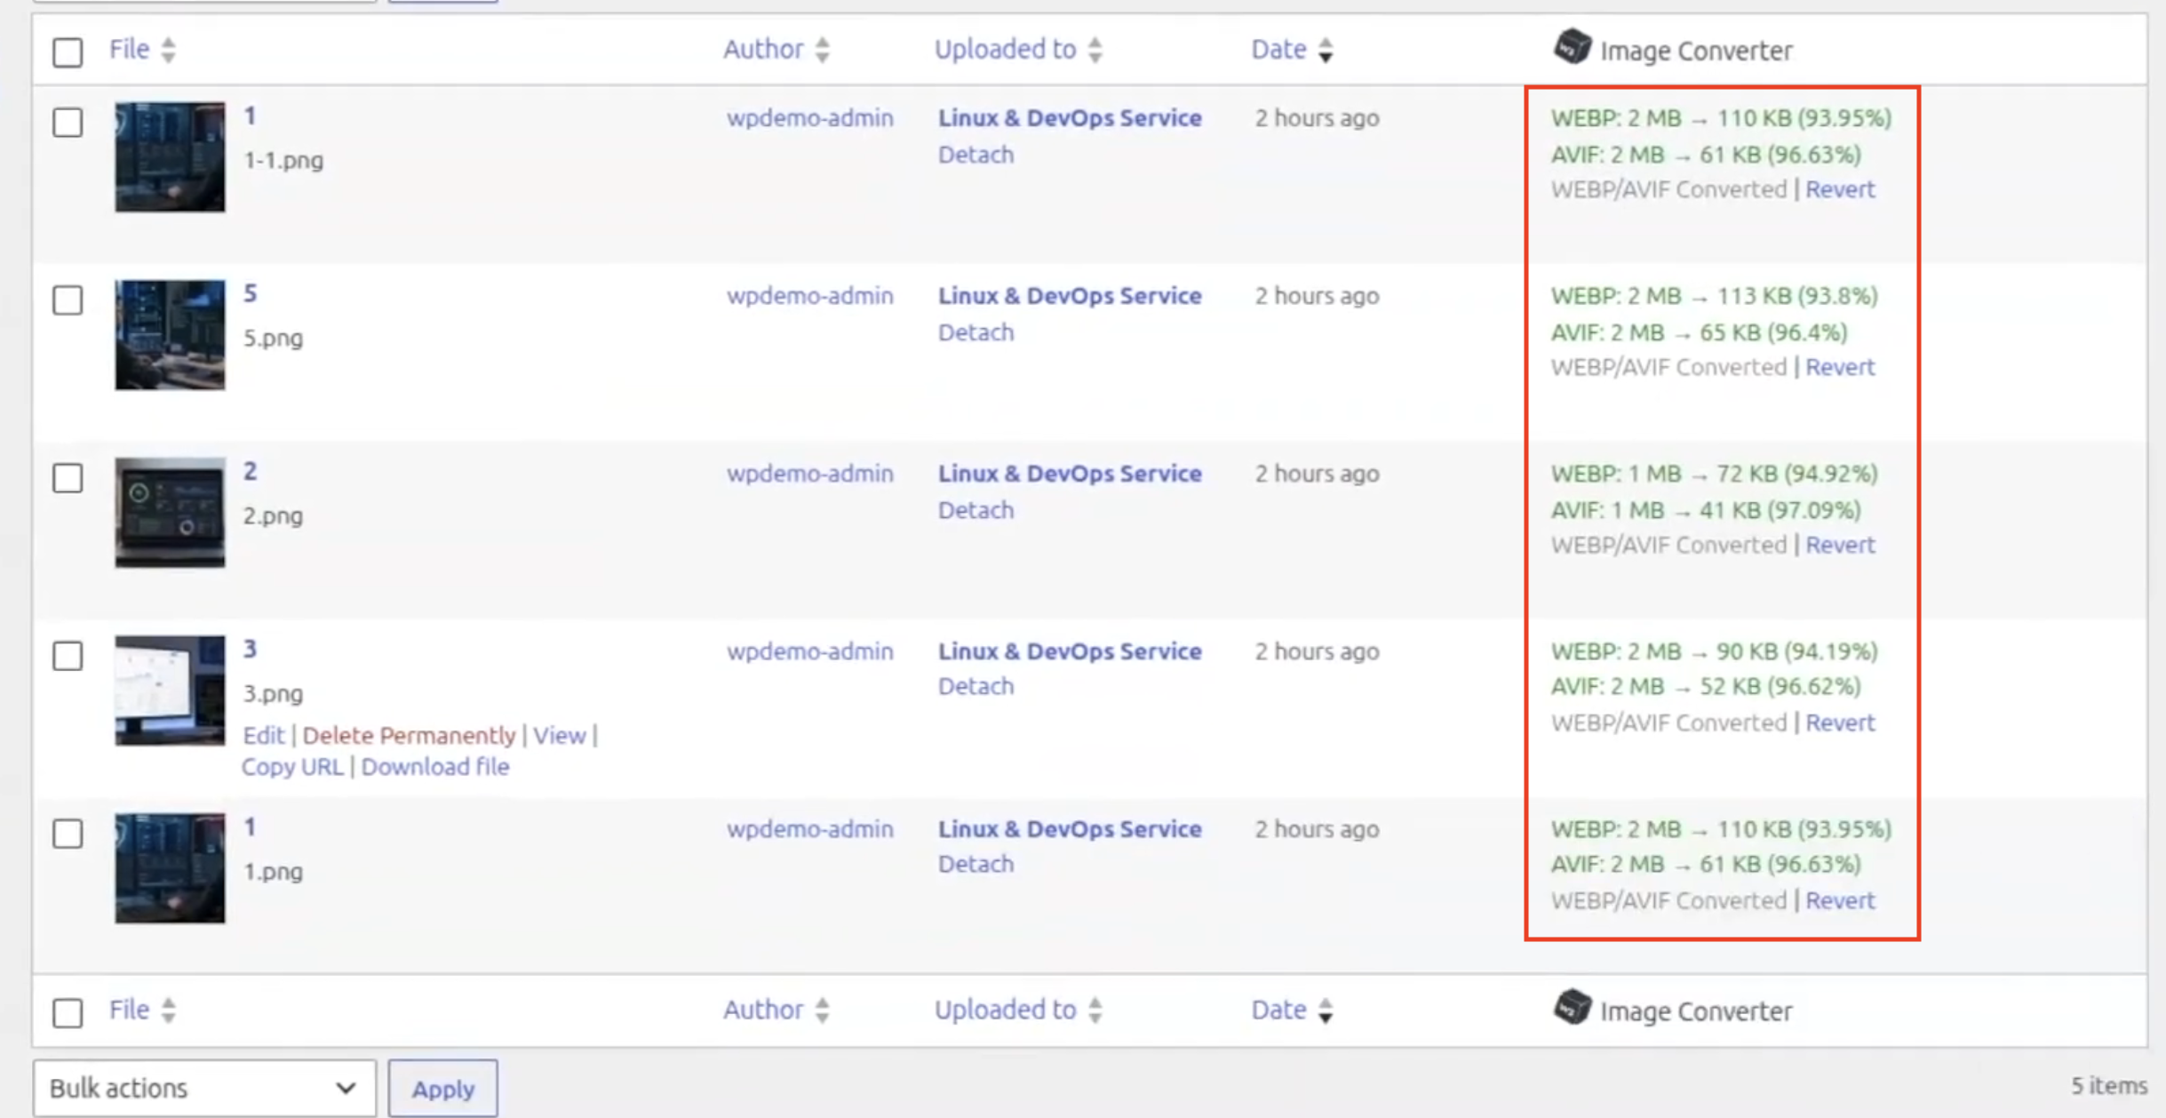The width and height of the screenshot is (2166, 1118).
Task: Click the Image Converter icon in bottom header
Action: [1572, 1008]
